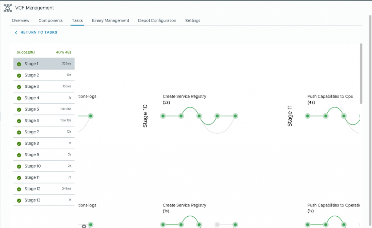Click the VCF Management network icon
The image size is (372, 228).
(8, 8)
